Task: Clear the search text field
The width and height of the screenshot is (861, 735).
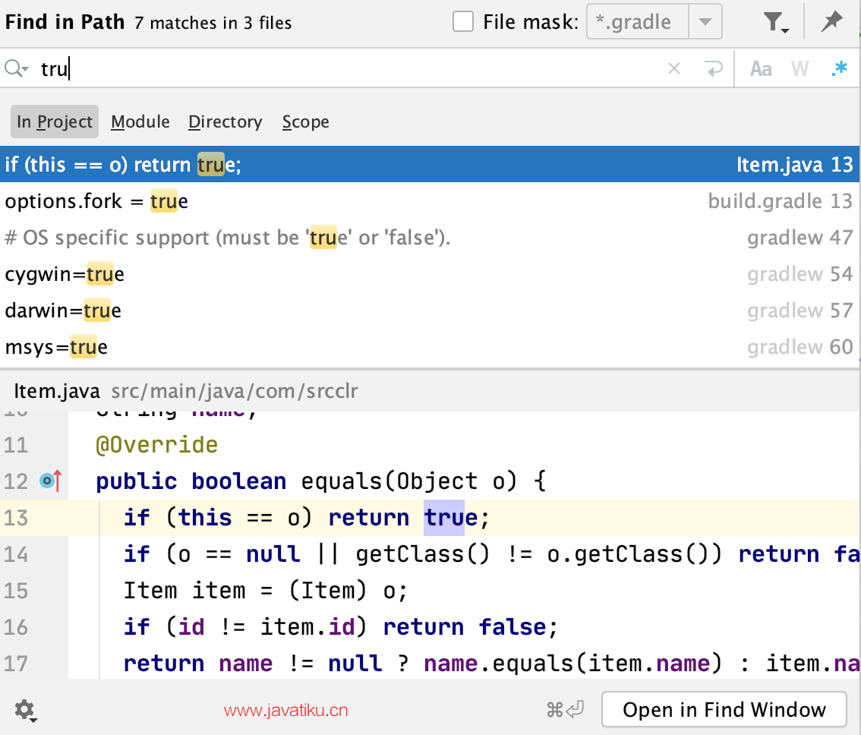Action: (673, 69)
